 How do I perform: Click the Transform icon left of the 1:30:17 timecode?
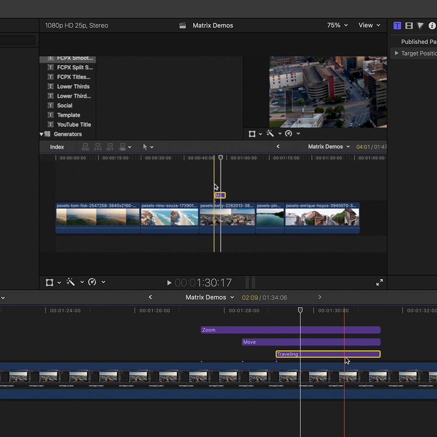[x=50, y=282]
